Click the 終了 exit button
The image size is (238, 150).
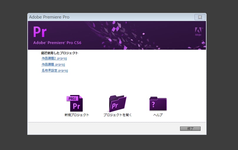click(190, 129)
